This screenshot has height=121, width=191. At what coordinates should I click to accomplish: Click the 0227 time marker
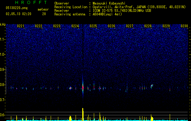pyautogui.click(x=130, y=26)
